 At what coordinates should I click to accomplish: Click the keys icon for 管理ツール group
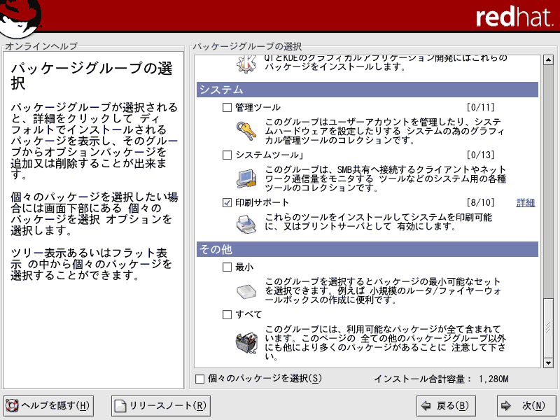[x=246, y=130]
